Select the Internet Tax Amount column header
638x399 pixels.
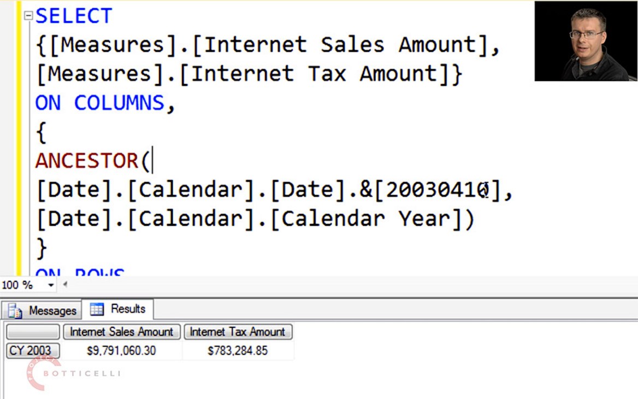238,332
